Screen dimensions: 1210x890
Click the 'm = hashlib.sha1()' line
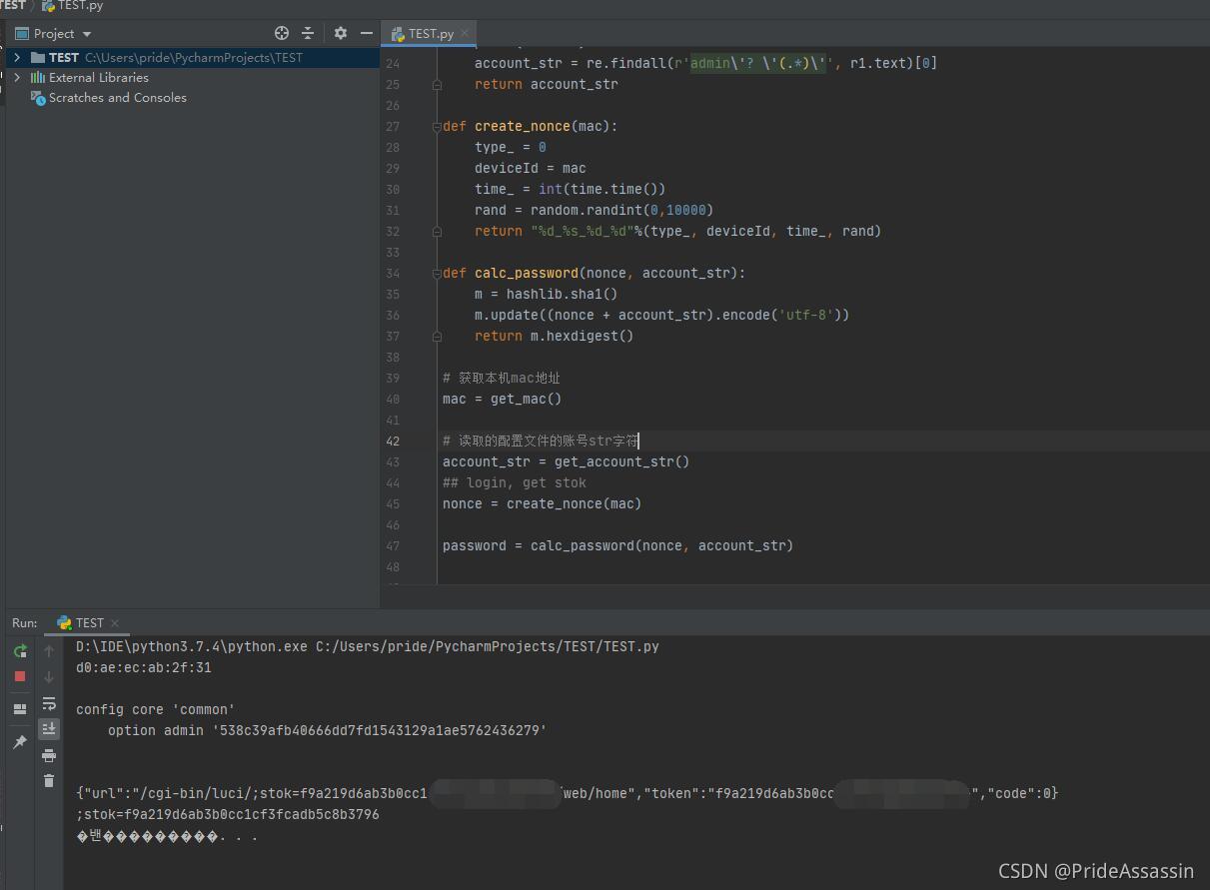pyautogui.click(x=546, y=294)
